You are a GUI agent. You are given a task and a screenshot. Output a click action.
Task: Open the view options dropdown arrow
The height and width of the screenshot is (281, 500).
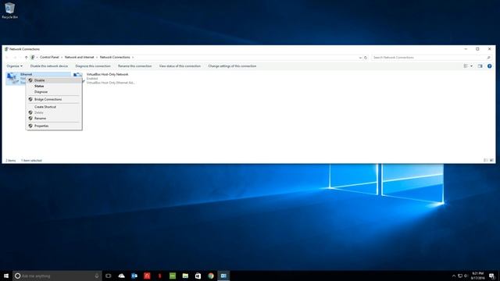[x=472, y=66]
